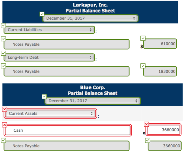Click Blue Corp. Notes Payable name field
184x153 pixels.
tap(67, 146)
